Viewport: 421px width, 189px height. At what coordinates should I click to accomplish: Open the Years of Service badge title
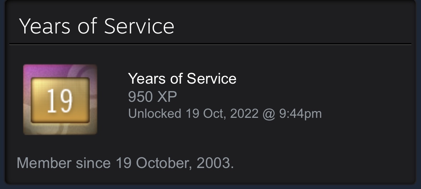click(x=182, y=79)
